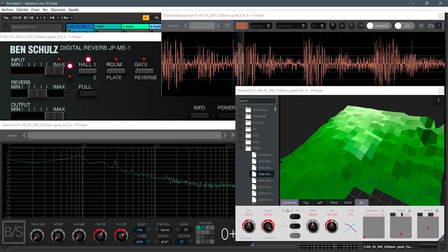This screenshot has height=252, width=448.
Task: Switch to the Ortho view tab
Action: point(348,202)
